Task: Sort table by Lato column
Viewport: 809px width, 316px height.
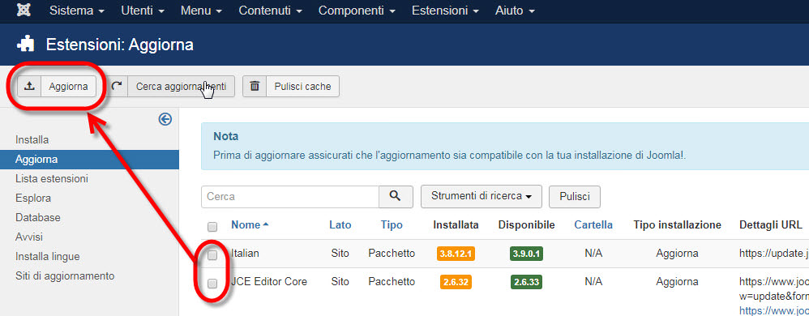Action: [x=340, y=224]
